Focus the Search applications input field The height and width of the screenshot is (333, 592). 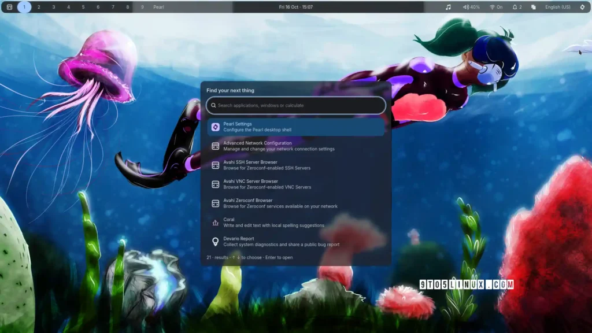click(296, 105)
